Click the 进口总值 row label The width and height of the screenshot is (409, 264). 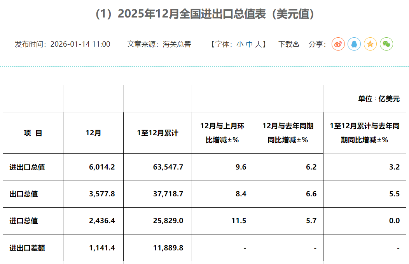(x=24, y=221)
